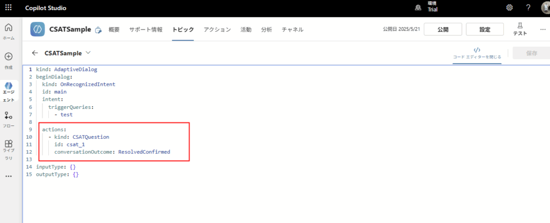Image resolution: width=550 pixels, height=223 pixels.
Task: Click 'OnRecognizedIntent' on line 3
Action: click(88, 84)
